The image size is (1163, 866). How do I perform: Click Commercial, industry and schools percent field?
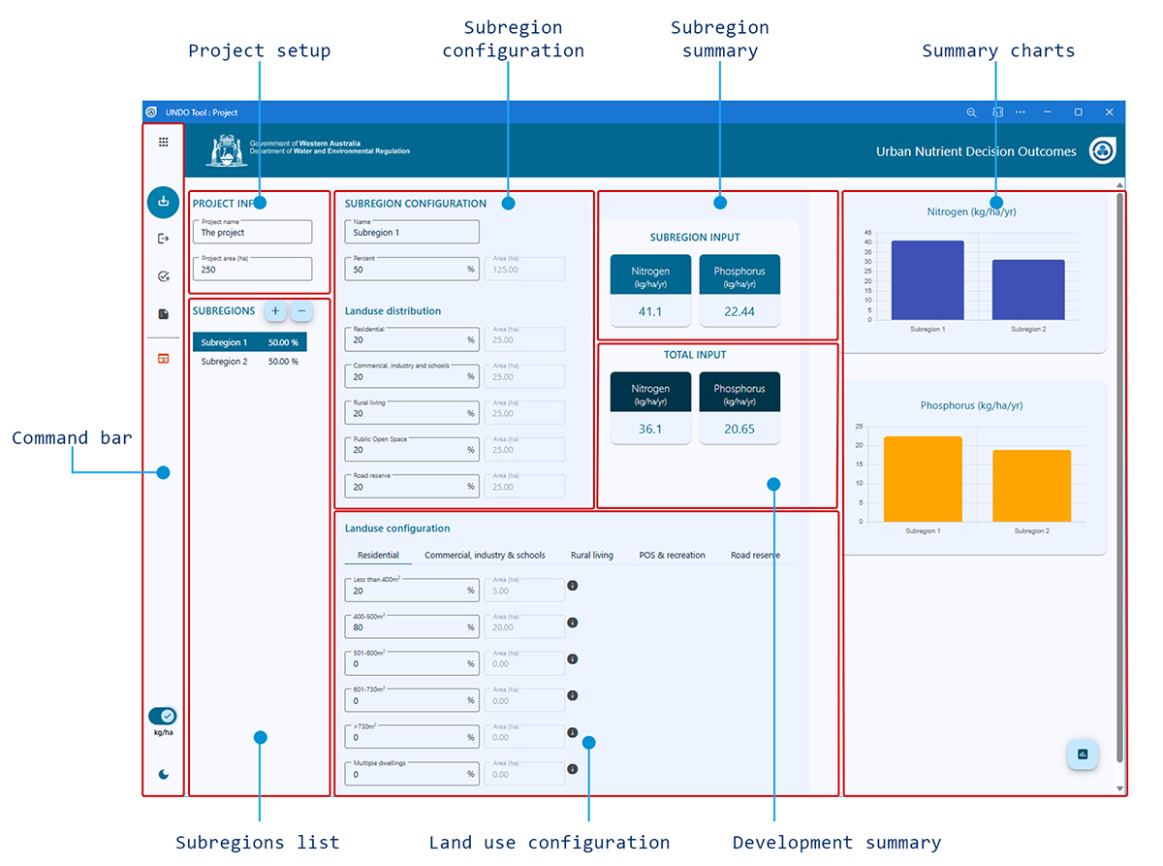click(x=412, y=376)
